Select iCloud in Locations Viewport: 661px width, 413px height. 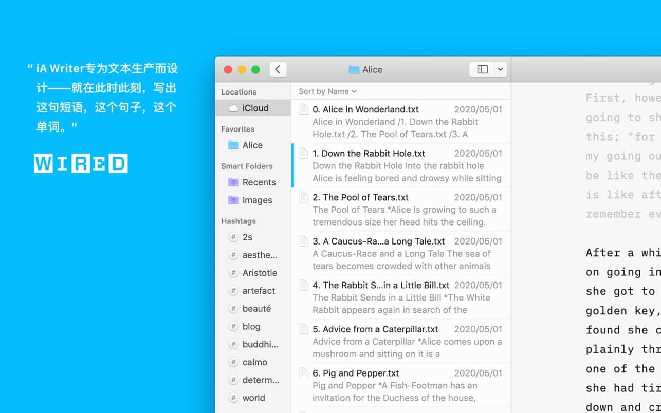pyautogui.click(x=253, y=108)
